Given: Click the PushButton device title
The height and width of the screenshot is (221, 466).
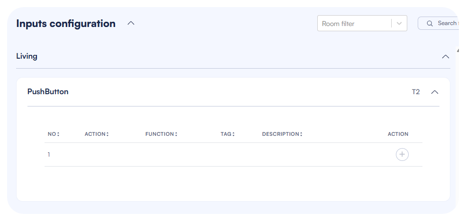Looking at the screenshot, I should (48, 92).
